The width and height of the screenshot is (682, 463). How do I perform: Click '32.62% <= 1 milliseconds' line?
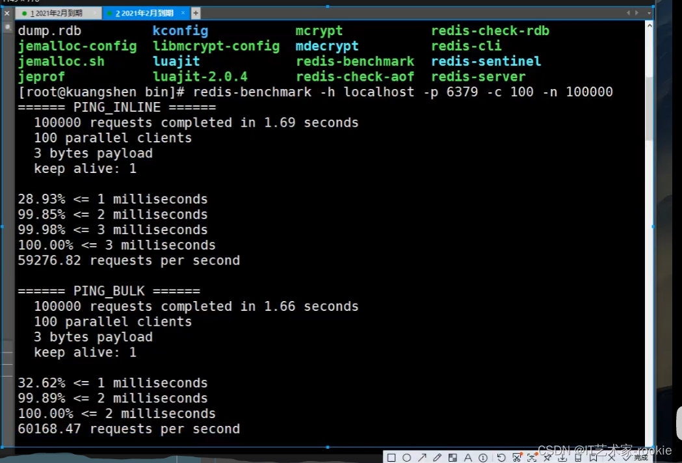tap(112, 383)
